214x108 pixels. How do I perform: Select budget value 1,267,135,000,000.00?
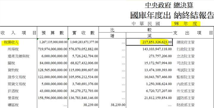click(x=53, y=42)
